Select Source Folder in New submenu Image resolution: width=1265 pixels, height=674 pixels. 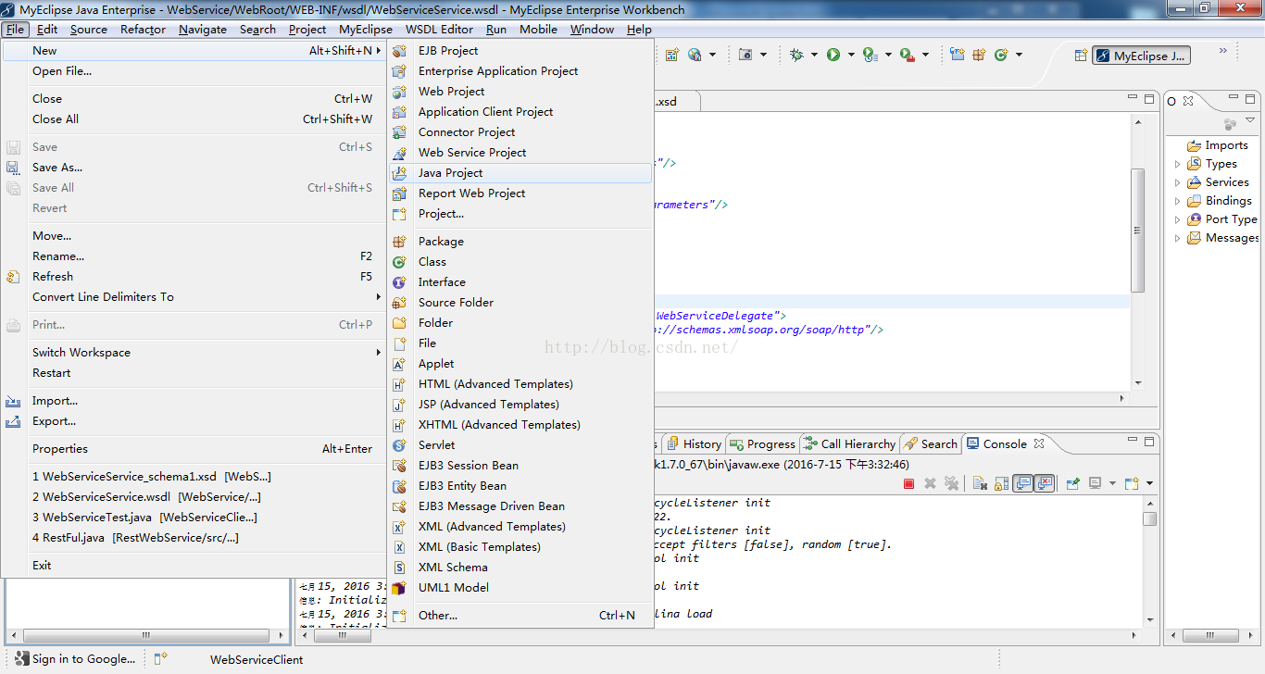click(520, 303)
